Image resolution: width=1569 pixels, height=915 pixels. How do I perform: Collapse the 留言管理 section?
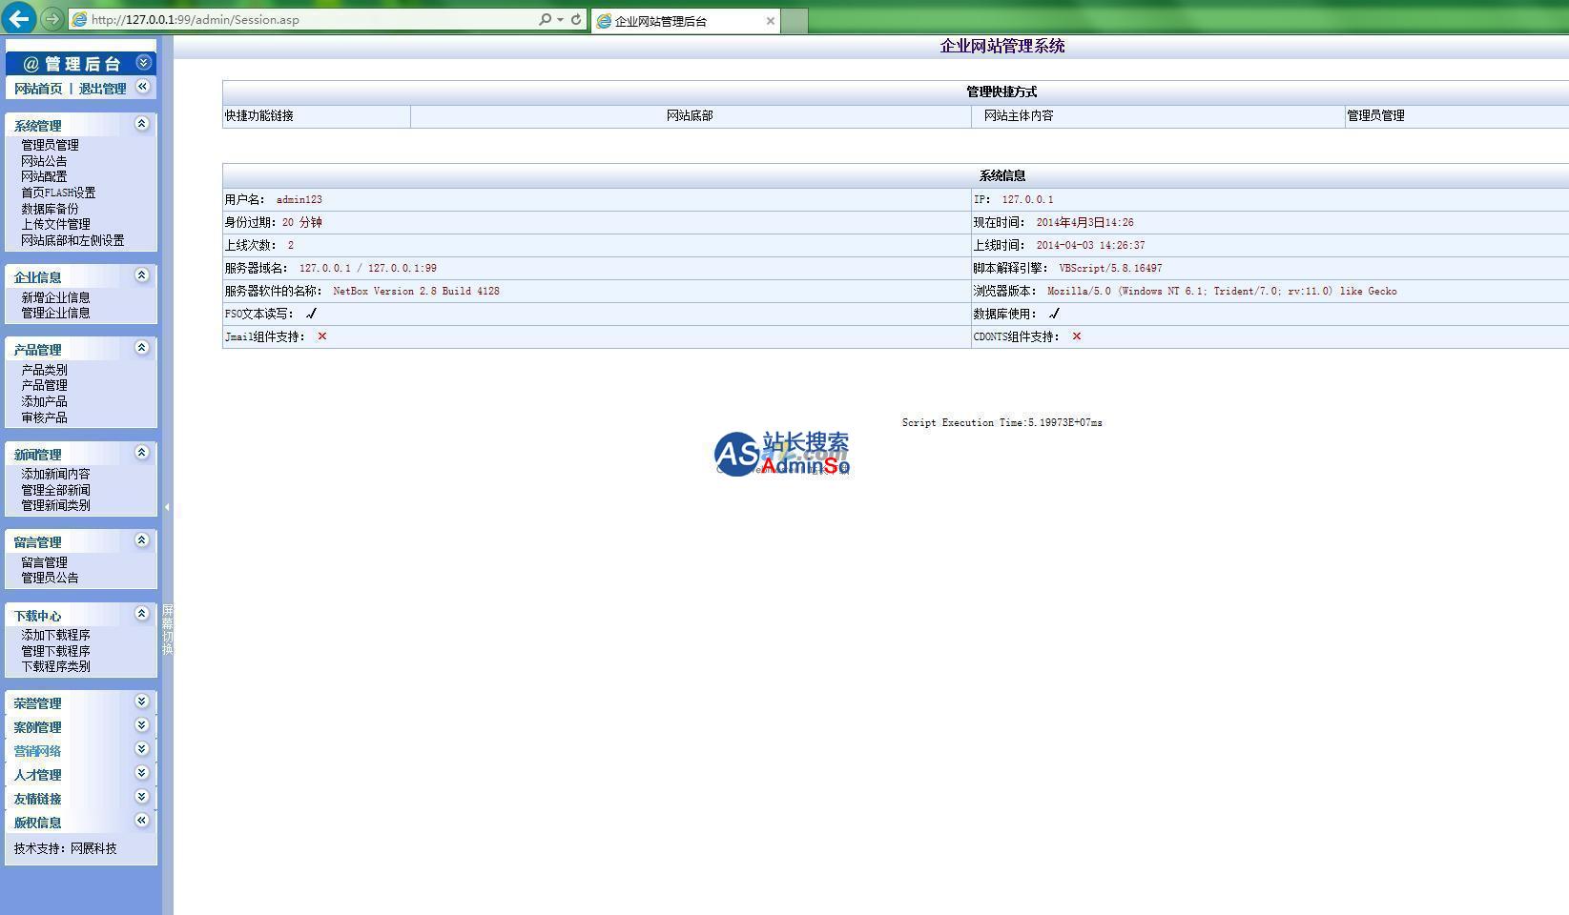click(x=141, y=540)
